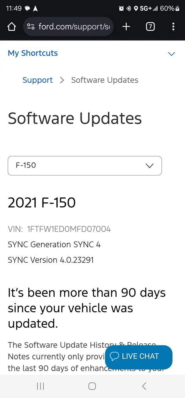Image resolution: width=185 pixels, height=398 pixels.
Task: Open the LIVE CHAT speech bubble icon
Action: click(115, 356)
